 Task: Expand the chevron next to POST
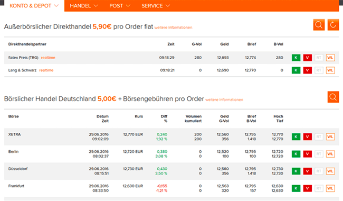coord(128,6)
